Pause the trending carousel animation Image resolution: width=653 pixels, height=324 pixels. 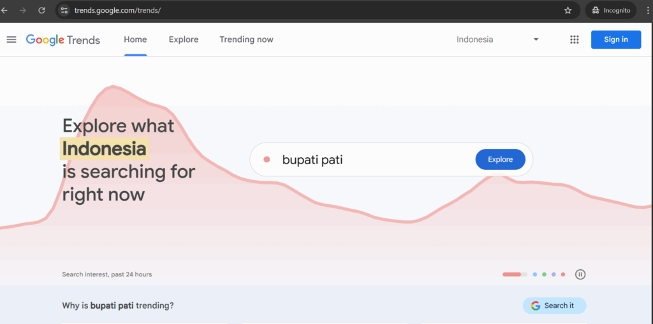580,274
